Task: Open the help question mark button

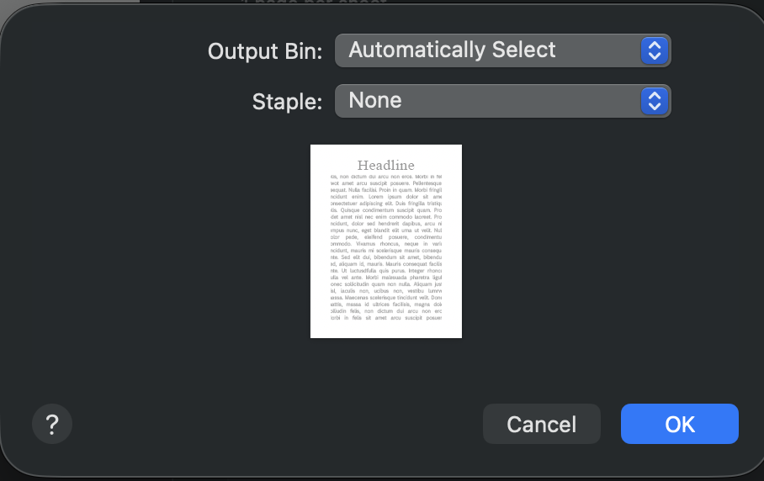Action: click(x=52, y=424)
